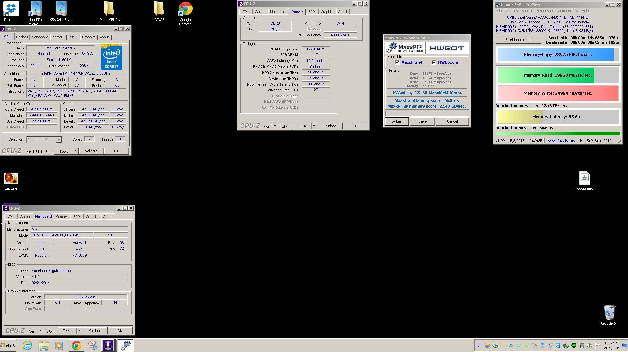628x352 pixels.
Task: Click the DRAM Frequency 933.5 MHz field
Action: [316, 49]
